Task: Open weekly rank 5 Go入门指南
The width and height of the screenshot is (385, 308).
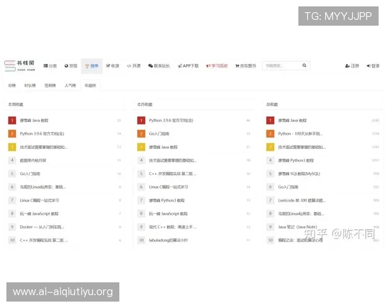Action: [x=30, y=174]
